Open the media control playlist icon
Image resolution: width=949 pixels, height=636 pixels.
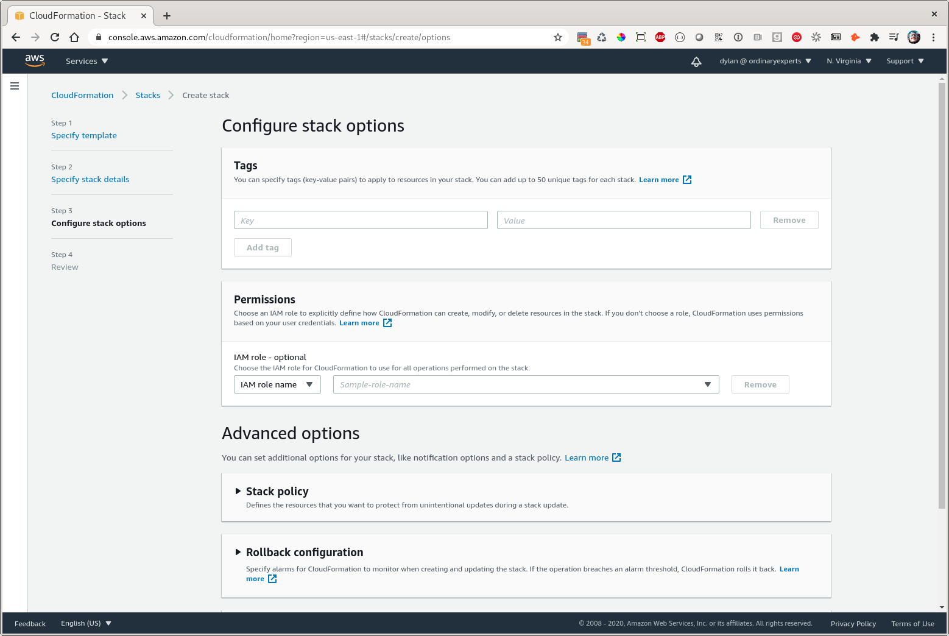[x=894, y=37]
